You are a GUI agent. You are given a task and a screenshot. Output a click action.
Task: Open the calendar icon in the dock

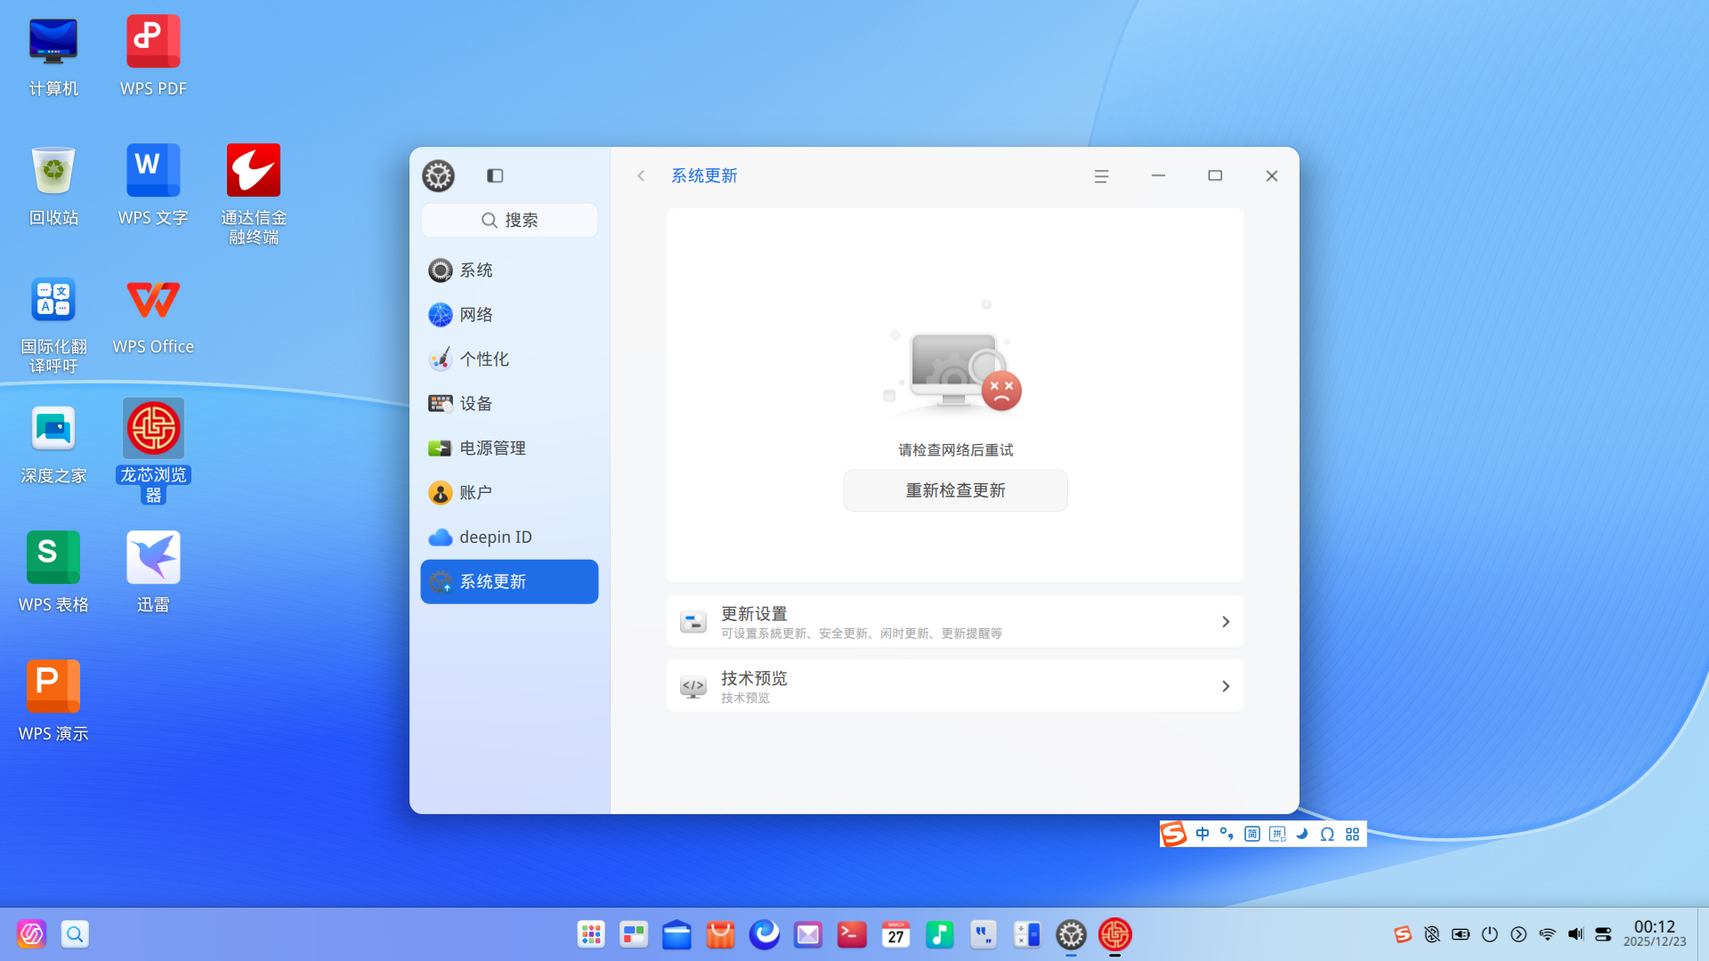pos(895,934)
